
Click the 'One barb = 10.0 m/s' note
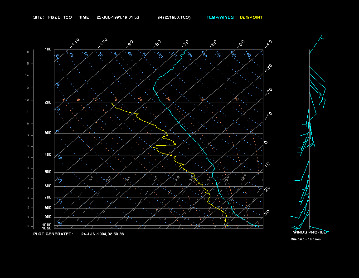point(306,239)
